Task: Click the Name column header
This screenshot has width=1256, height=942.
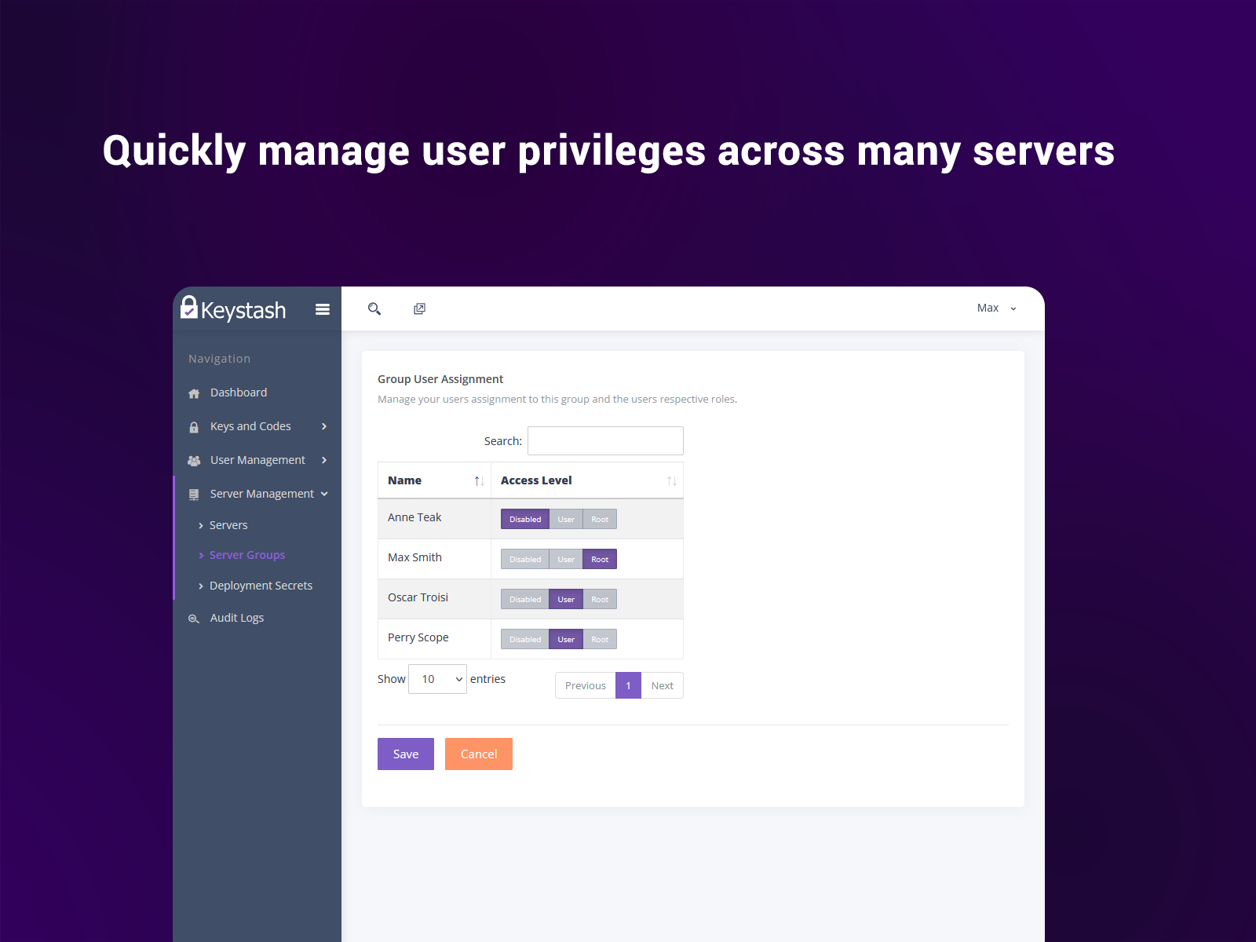Action: coord(434,480)
